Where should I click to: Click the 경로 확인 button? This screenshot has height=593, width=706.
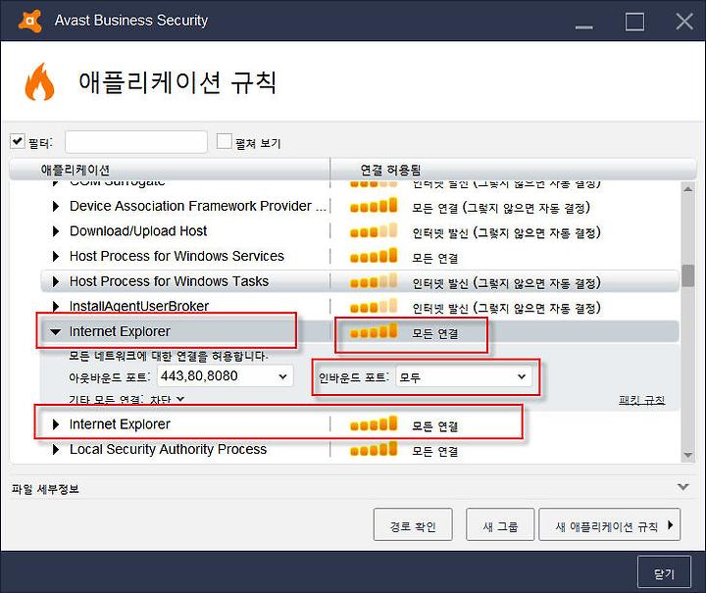413,524
